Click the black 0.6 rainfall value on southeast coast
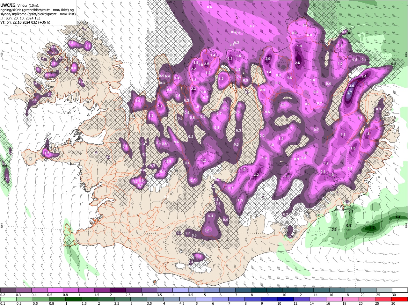This screenshot has height=306, width=408. [318, 215]
